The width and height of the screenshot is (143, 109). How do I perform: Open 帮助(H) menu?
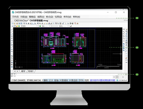tap(76, 17)
